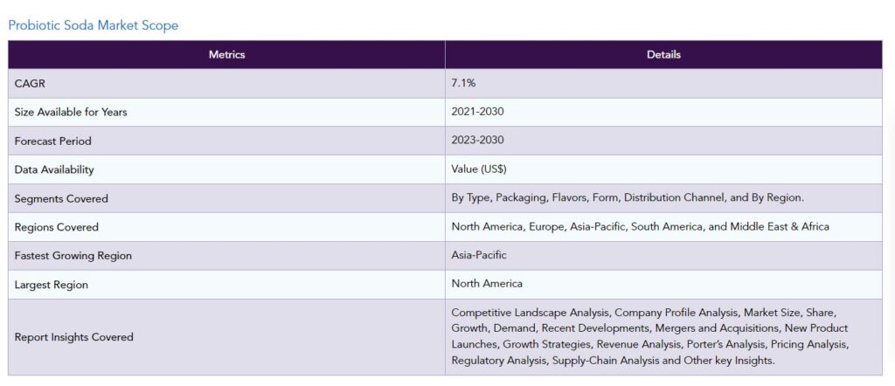Select the CAGR row label
The width and height of the screenshot is (895, 386).
coord(29,83)
